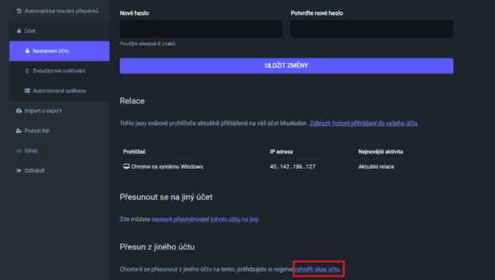Click the IP adresa column header
495x280 pixels.
point(281,151)
